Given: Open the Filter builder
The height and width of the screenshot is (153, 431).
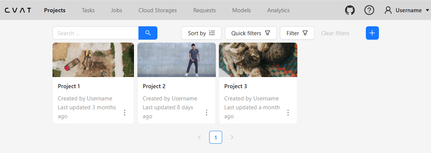Looking at the screenshot, I should [297, 33].
